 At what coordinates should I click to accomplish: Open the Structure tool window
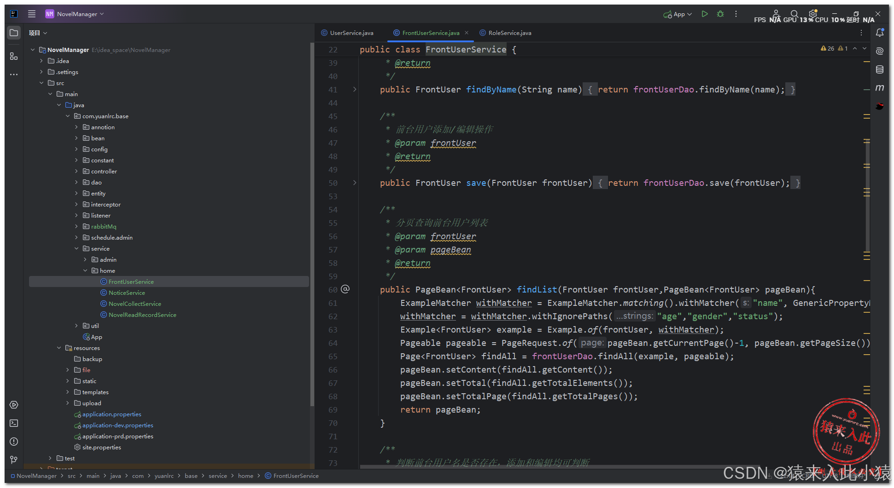tap(14, 56)
